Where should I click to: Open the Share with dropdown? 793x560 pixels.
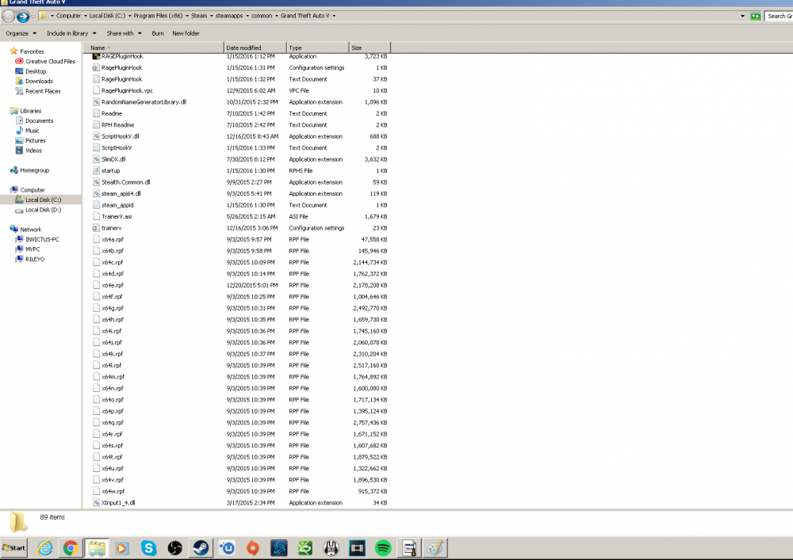(124, 33)
